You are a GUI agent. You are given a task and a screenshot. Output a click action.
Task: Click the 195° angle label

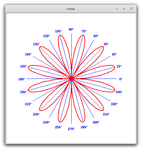coord(23,92)
